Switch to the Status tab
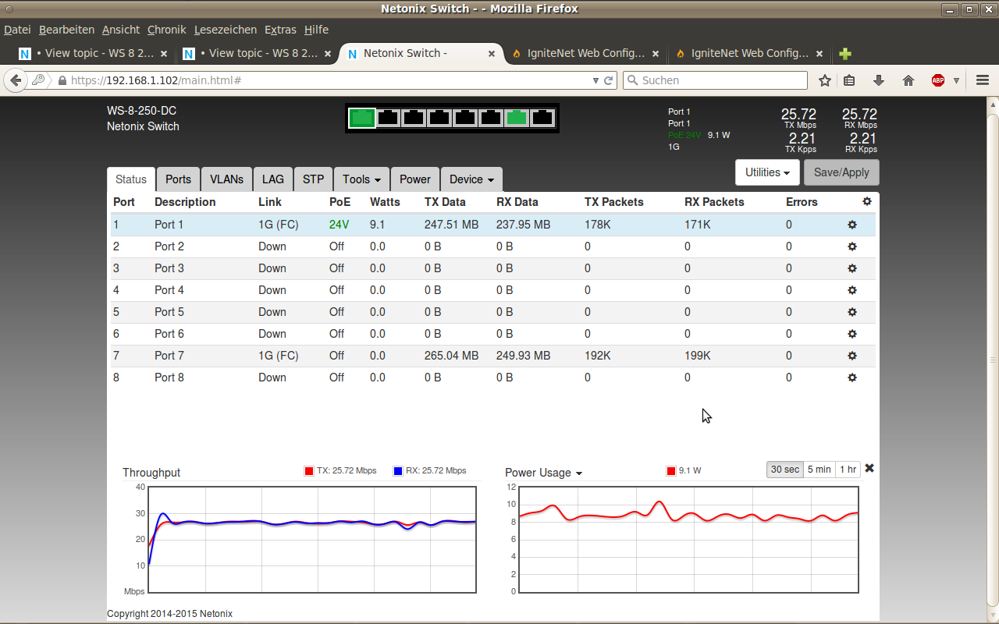999x624 pixels. click(x=131, y=179)
